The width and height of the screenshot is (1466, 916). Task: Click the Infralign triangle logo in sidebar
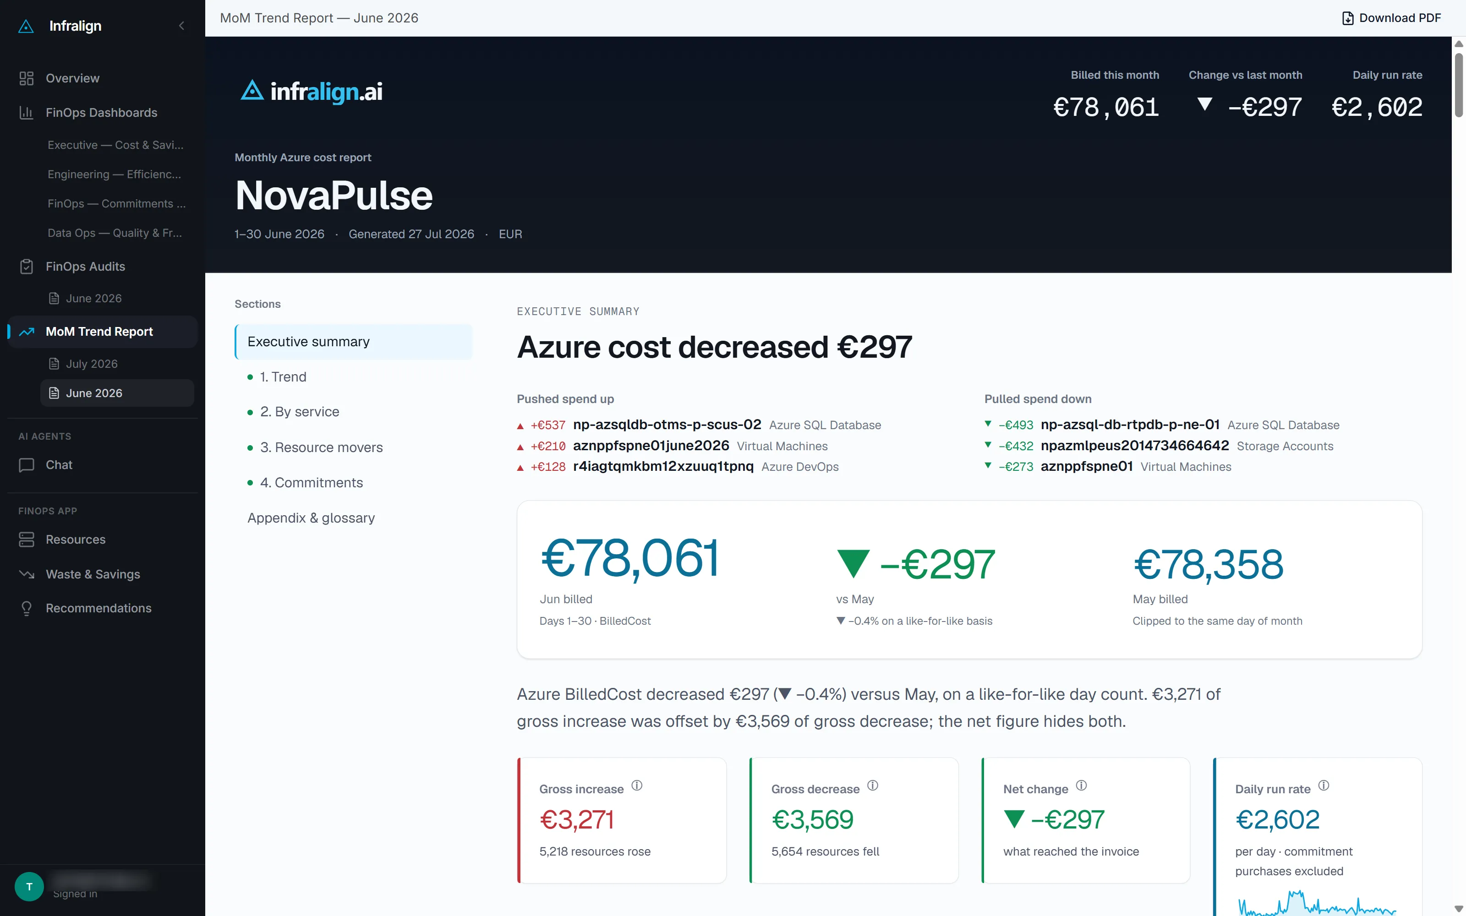26,26
